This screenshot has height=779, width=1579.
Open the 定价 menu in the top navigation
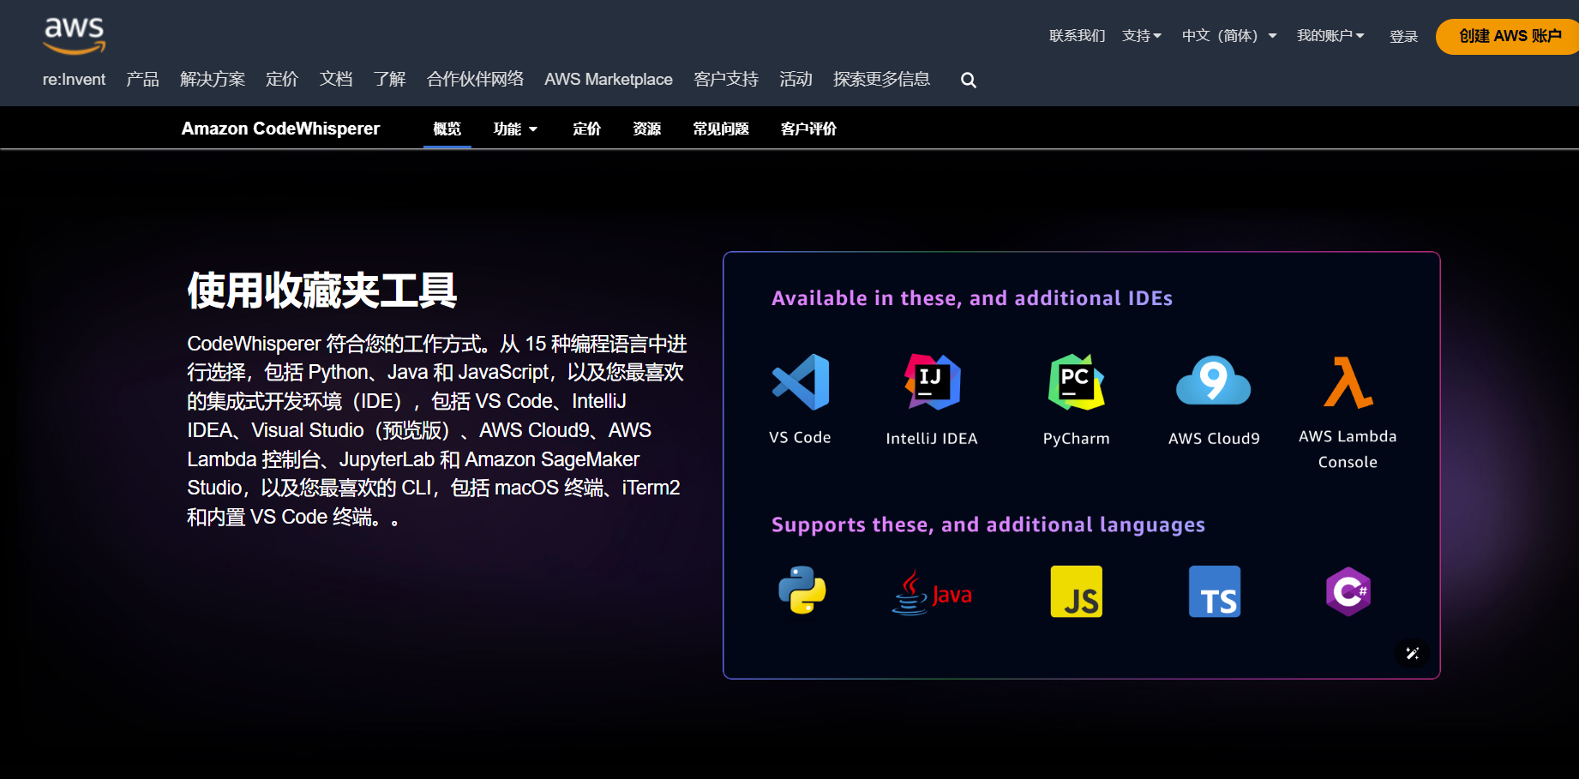[x=282, y=80]
